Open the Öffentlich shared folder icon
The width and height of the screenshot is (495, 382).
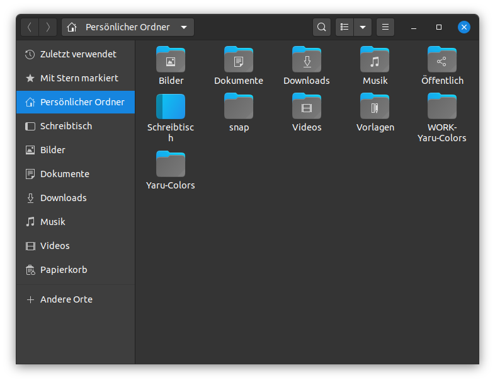(442, 59)
